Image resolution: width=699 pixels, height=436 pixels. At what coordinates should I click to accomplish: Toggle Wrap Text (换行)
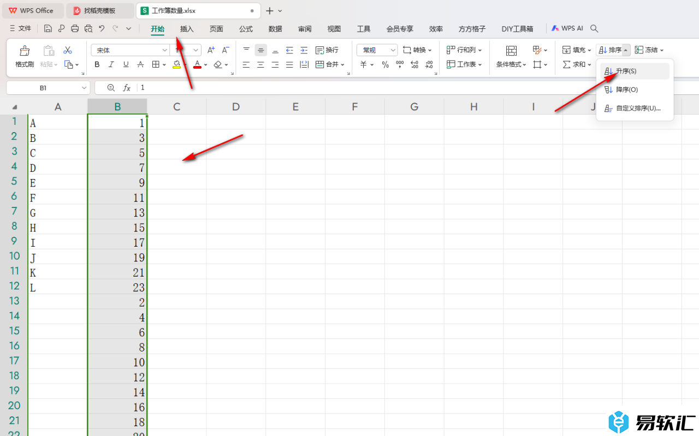click(x=327, y=50)
